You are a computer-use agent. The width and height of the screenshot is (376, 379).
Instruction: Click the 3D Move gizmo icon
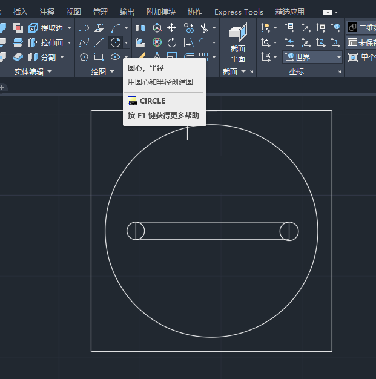[x=157, y=28]
